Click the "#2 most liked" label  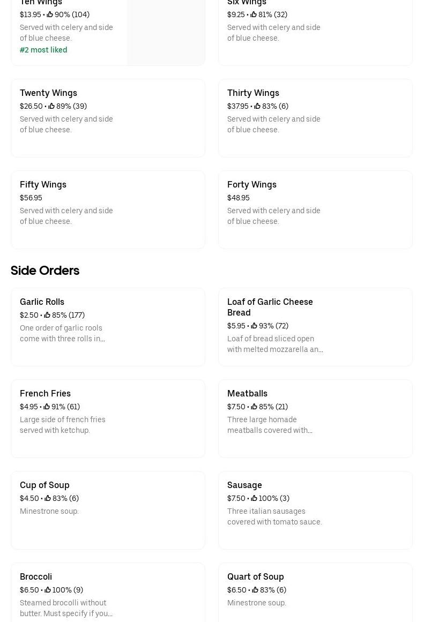click(x=43, y=50)
